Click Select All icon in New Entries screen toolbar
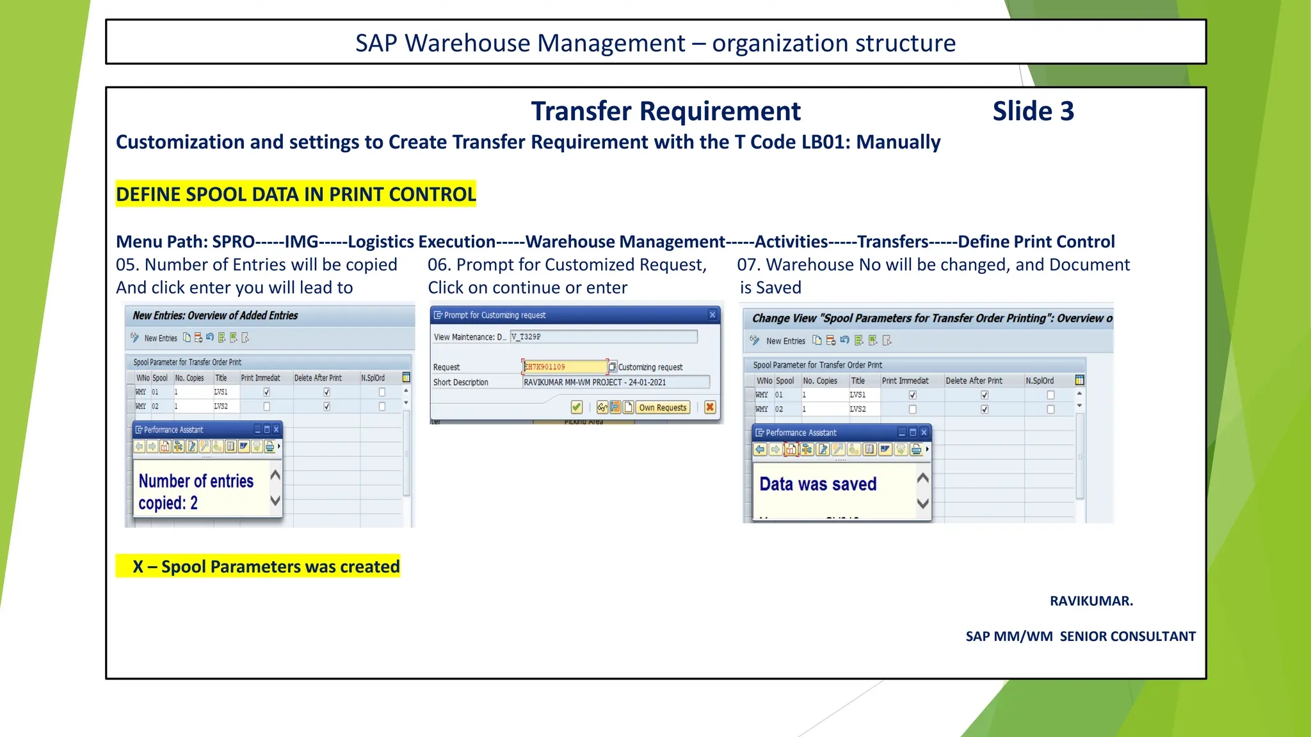Image resolution: width=1311 pixels, height=737 pixels. 221,337
